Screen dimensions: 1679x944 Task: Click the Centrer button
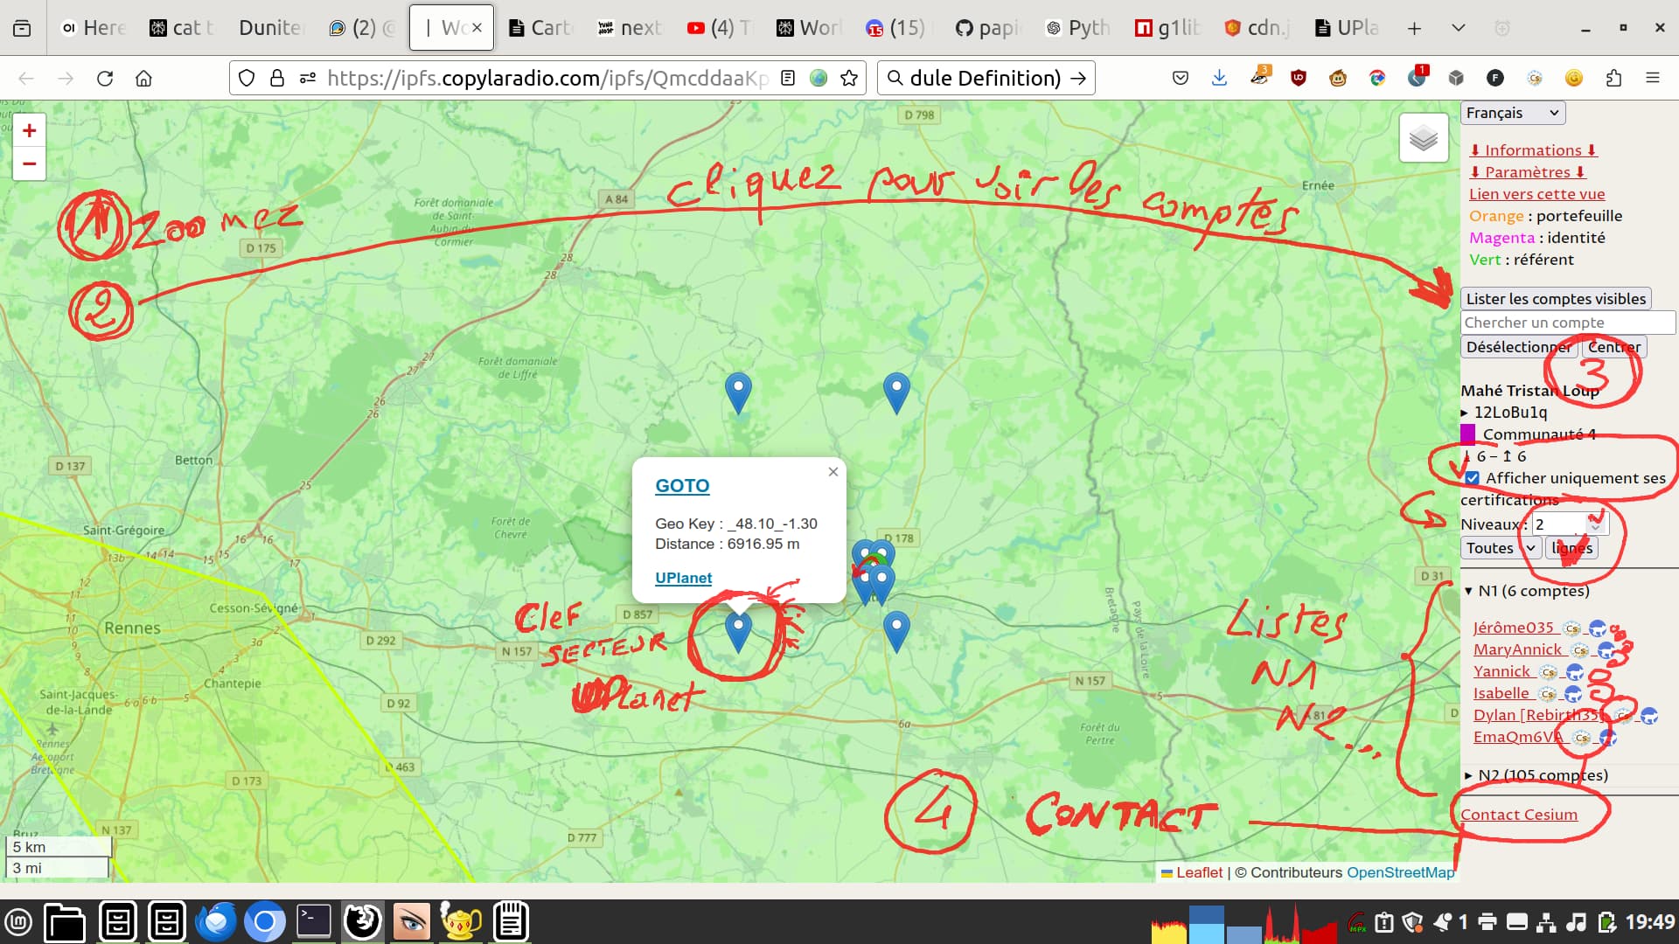coord(1614,347)
